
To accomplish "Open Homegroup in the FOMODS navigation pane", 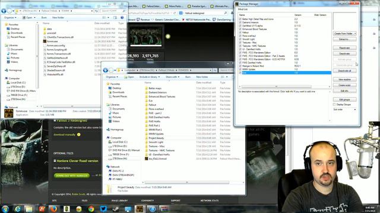I will pyautogui.click(x=116, y=130).
